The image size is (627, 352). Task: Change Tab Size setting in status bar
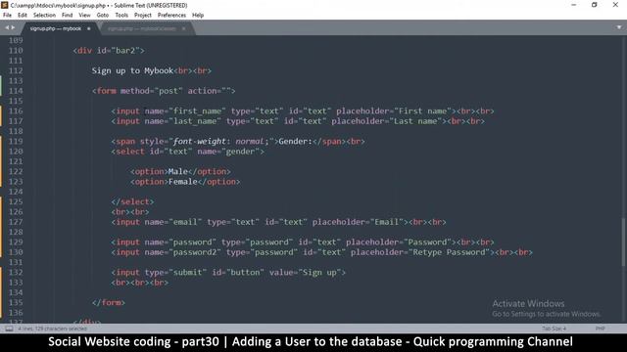pyautogui.click(x=555, y=329)
